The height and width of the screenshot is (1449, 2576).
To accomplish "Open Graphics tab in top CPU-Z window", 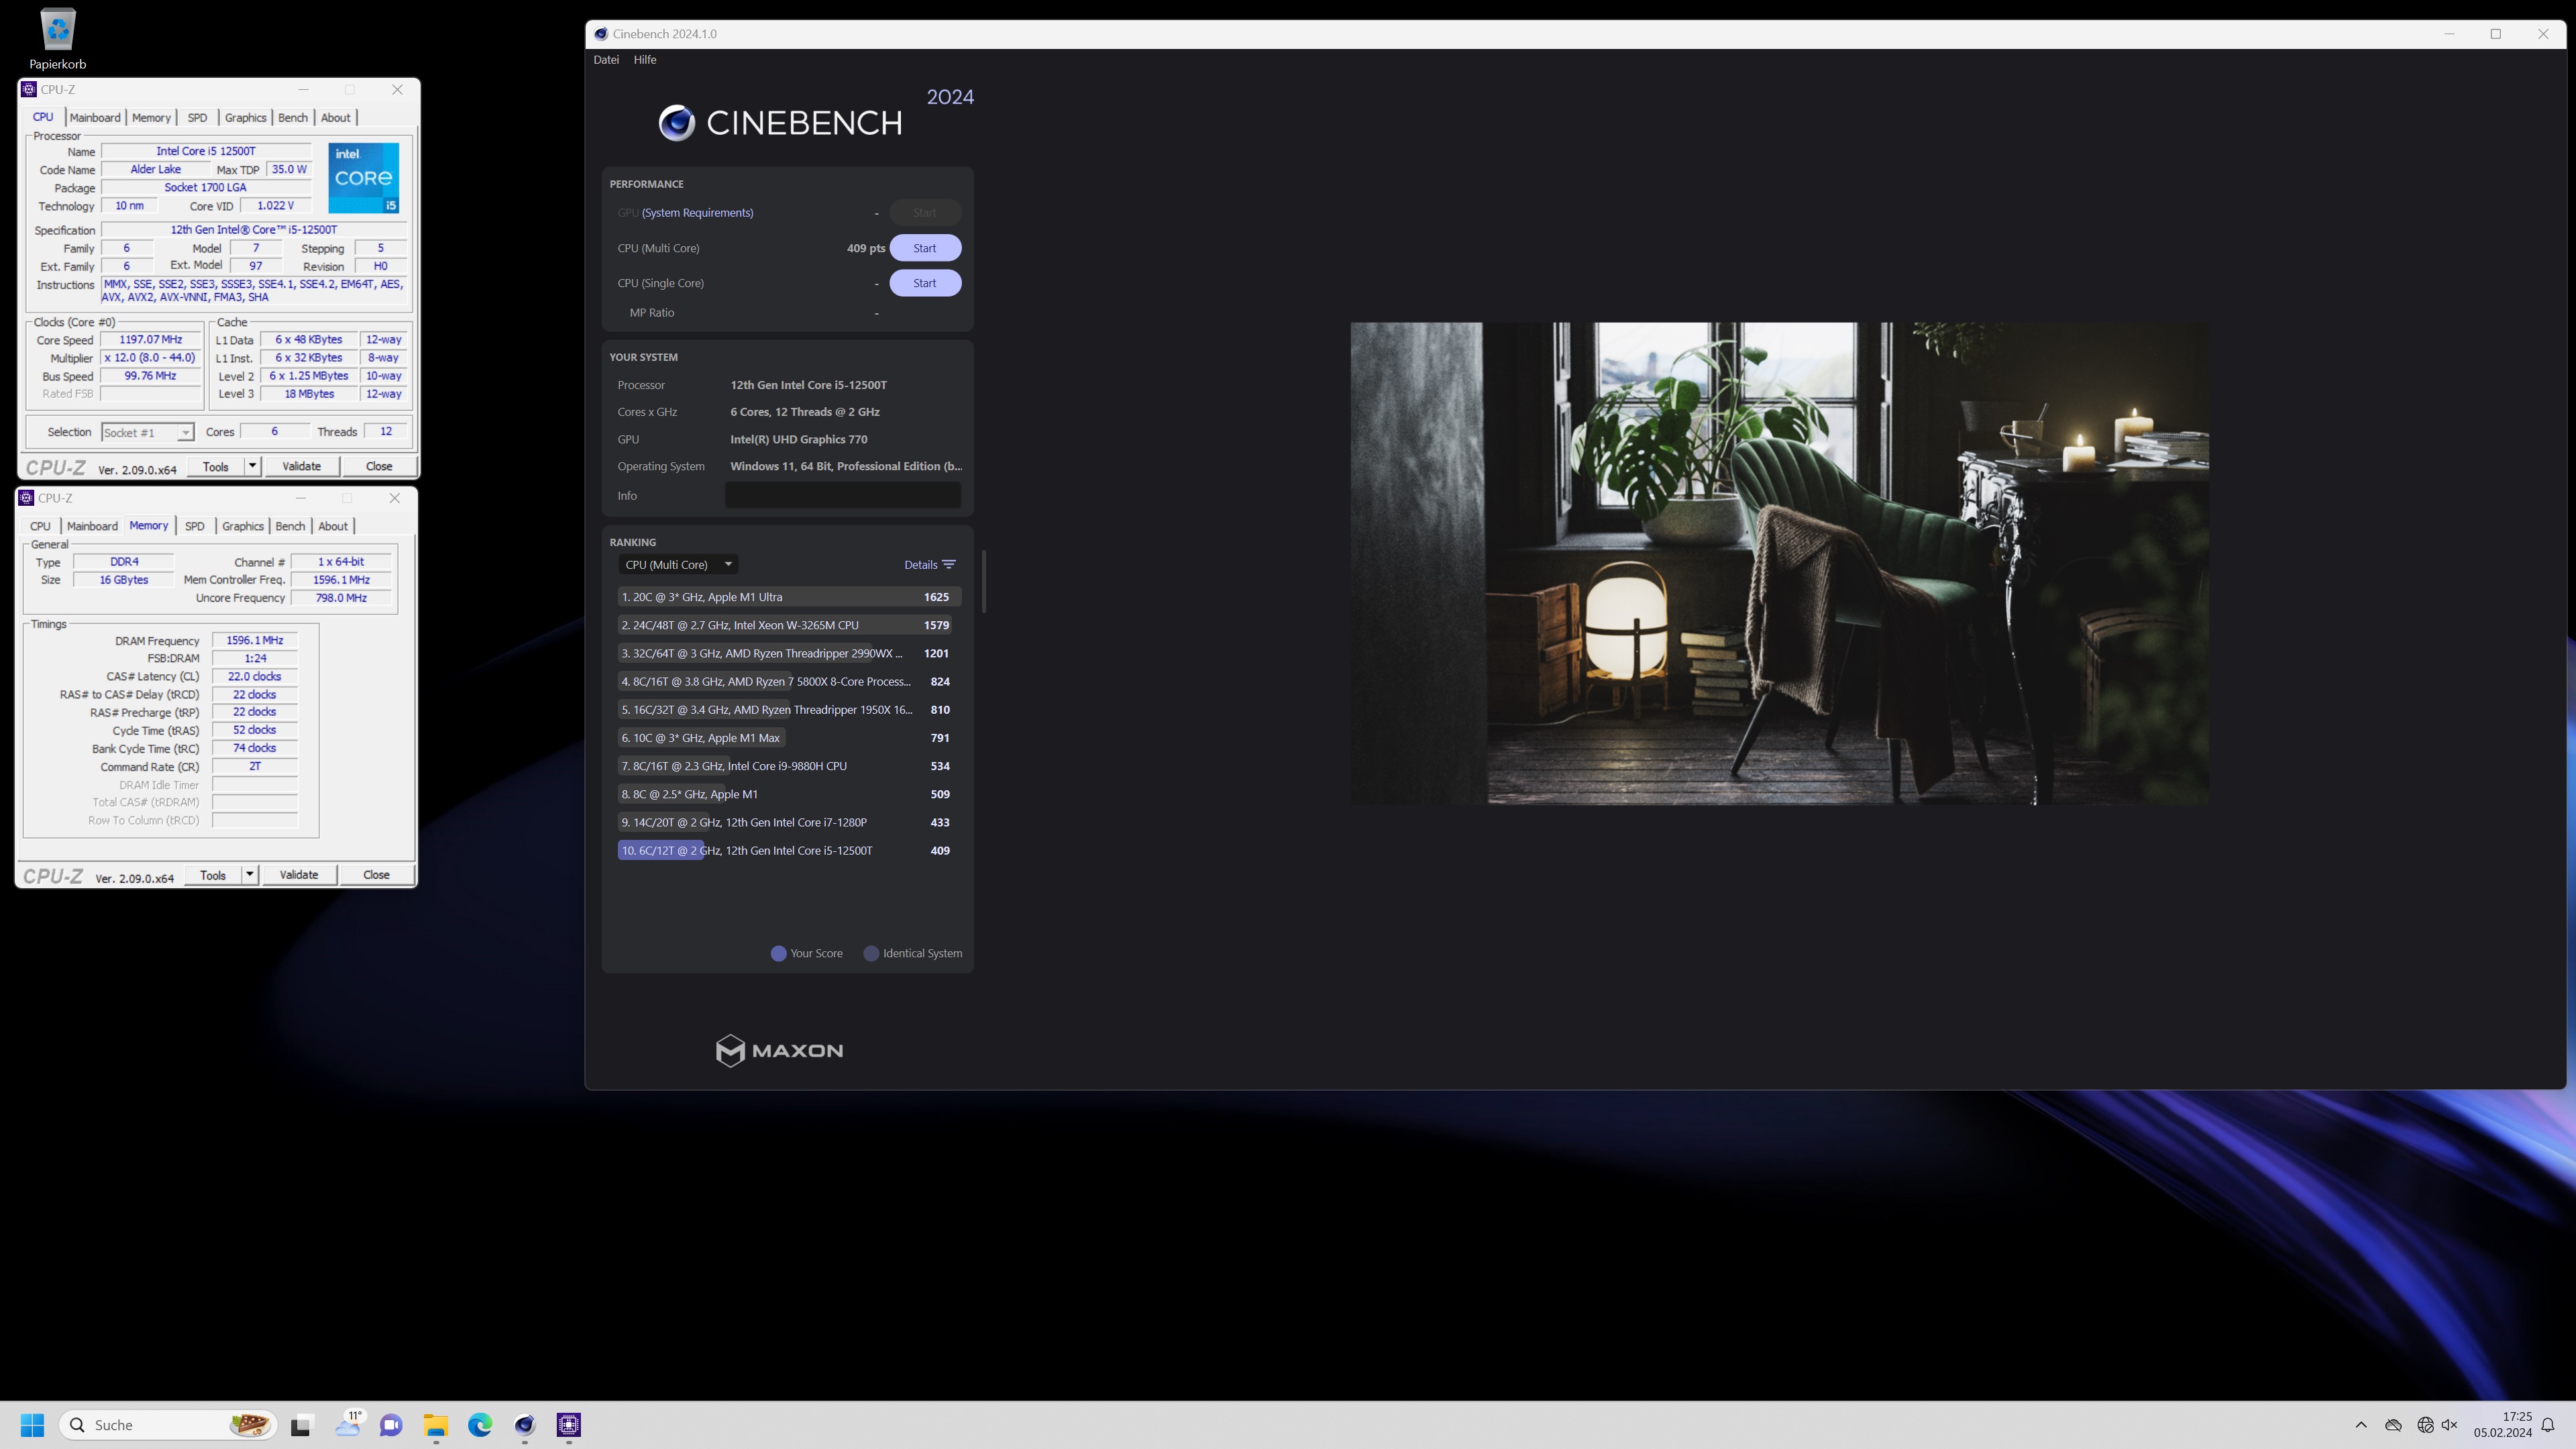I will tap(245, 117).
